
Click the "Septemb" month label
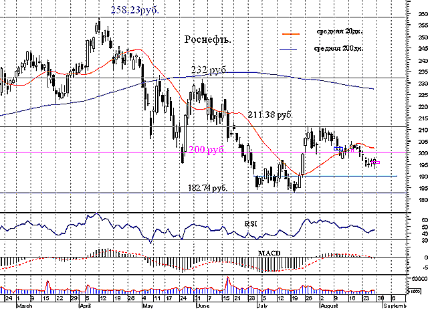pyautogui.click(x=395, y=306)
